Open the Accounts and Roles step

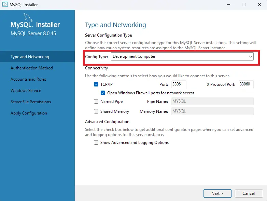[x=28, y=79]
